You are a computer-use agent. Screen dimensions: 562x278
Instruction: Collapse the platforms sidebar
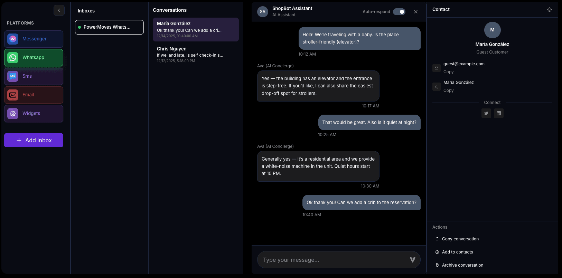[x=59, y=10]
